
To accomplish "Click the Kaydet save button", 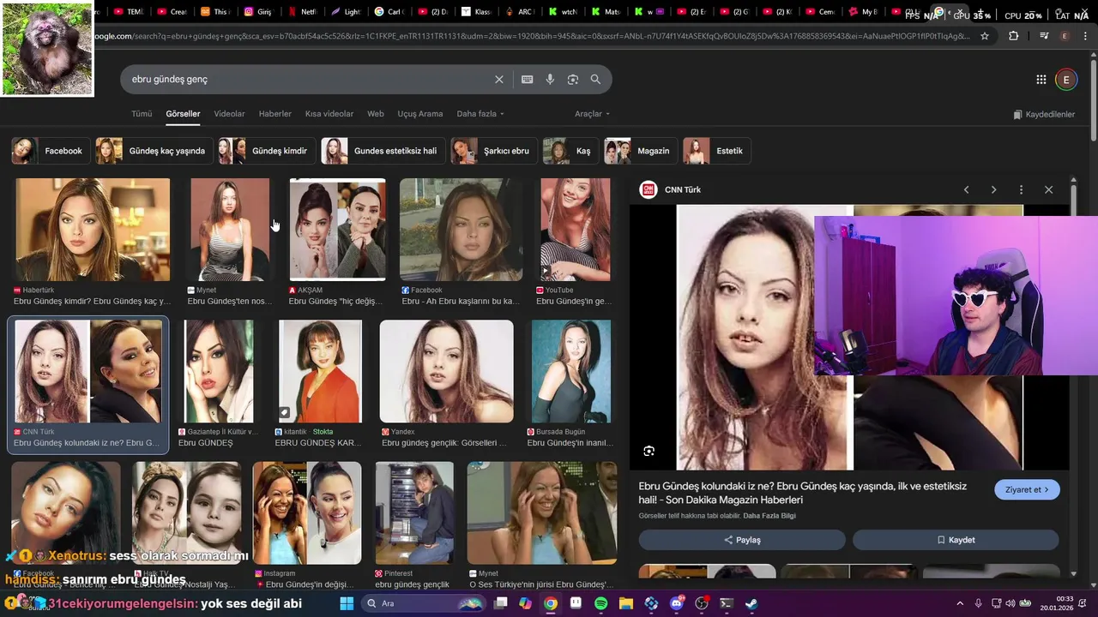I will point(956,540).
